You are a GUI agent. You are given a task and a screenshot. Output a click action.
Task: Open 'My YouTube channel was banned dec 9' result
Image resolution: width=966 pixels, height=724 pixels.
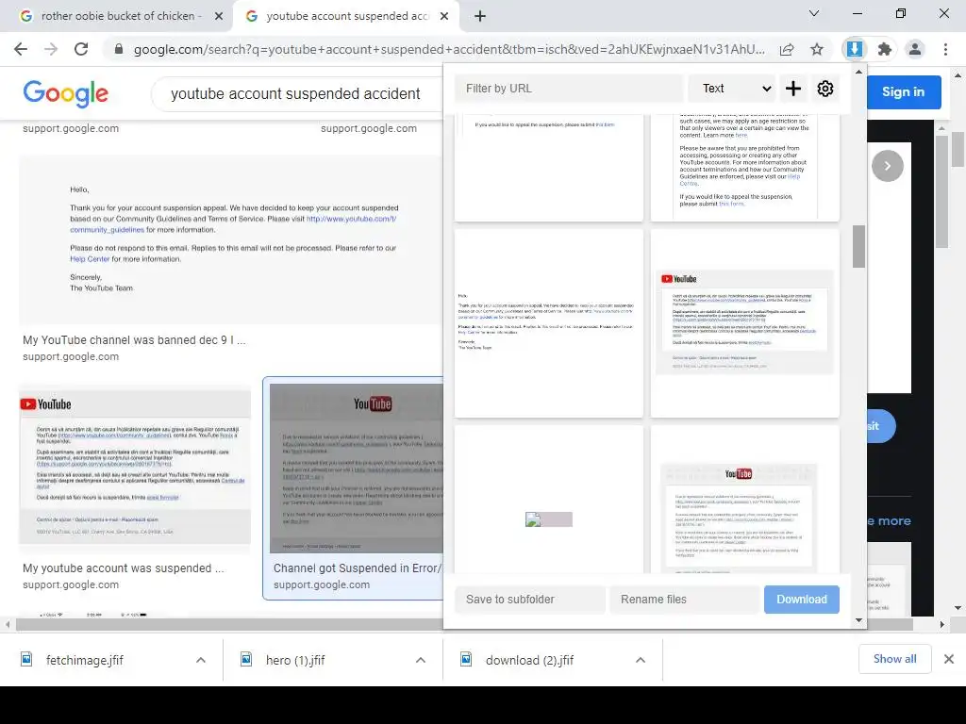click(x=134, y=340)
